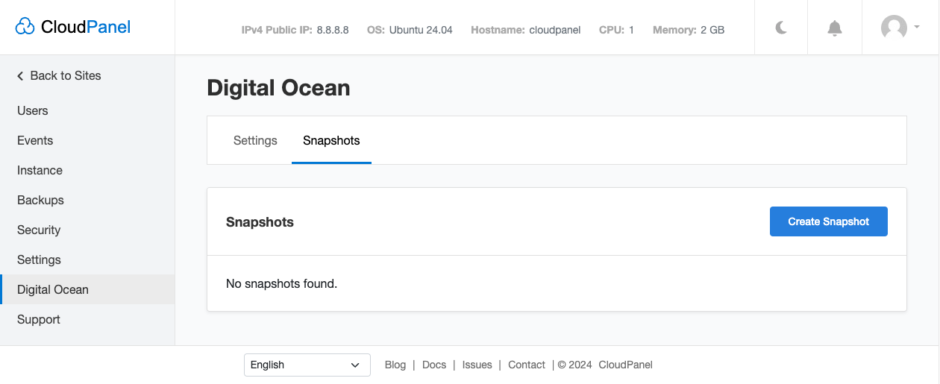Select the Snapshots tab
The image size is (940, 384).
tap(331, 140)
